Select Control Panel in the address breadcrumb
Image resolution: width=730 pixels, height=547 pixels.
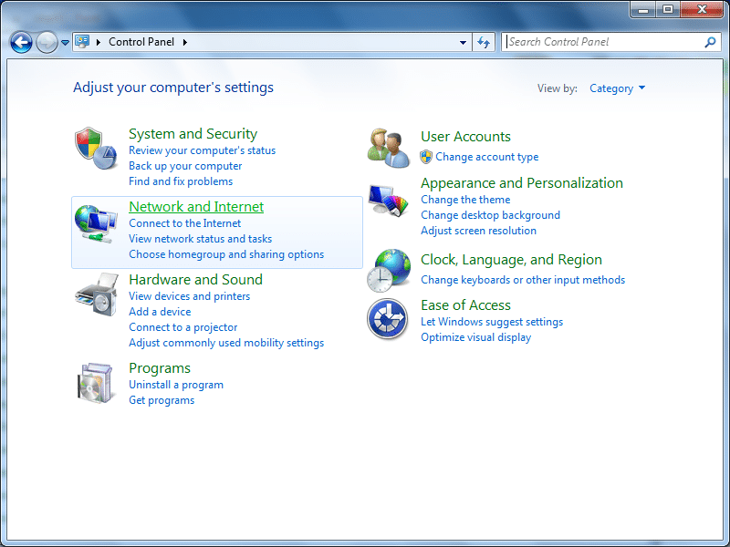pos(141,42)
